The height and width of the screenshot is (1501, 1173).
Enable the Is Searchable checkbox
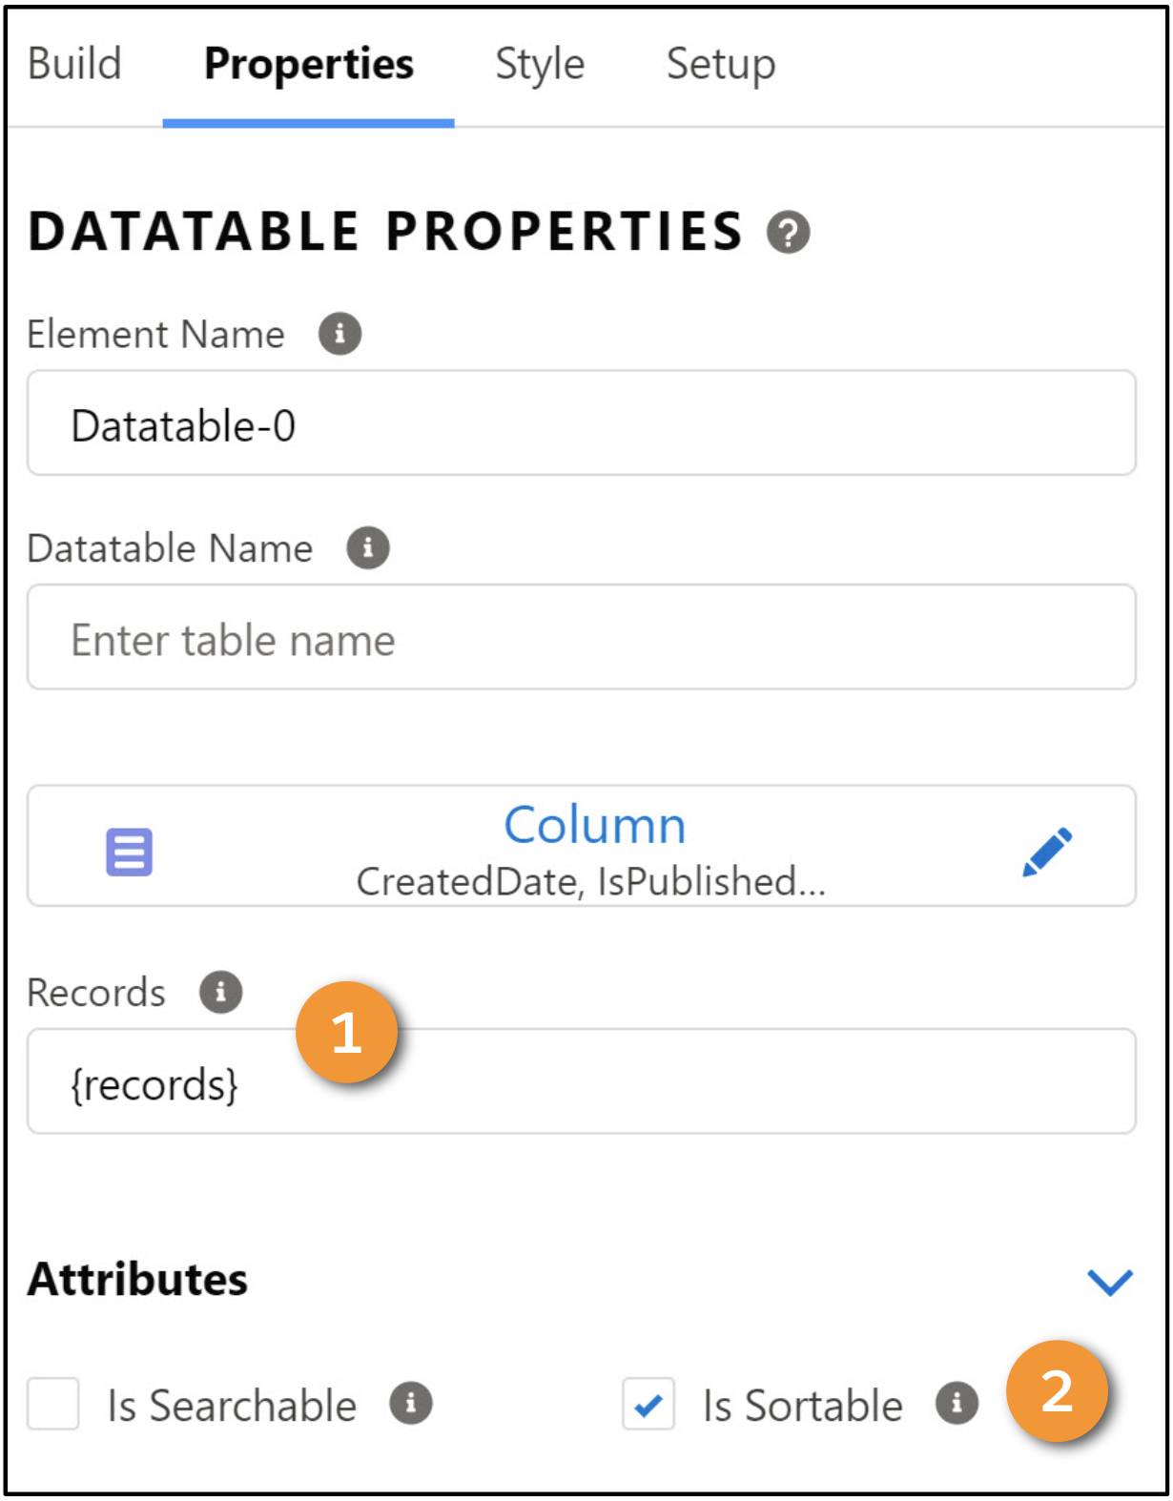click(x=52, y=1404)
